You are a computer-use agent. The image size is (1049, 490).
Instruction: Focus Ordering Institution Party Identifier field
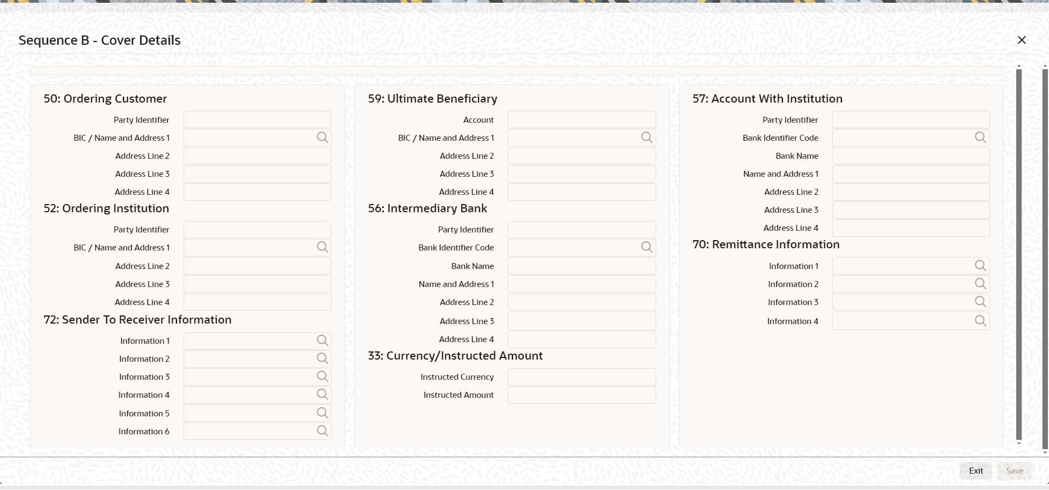pos(257,229)
